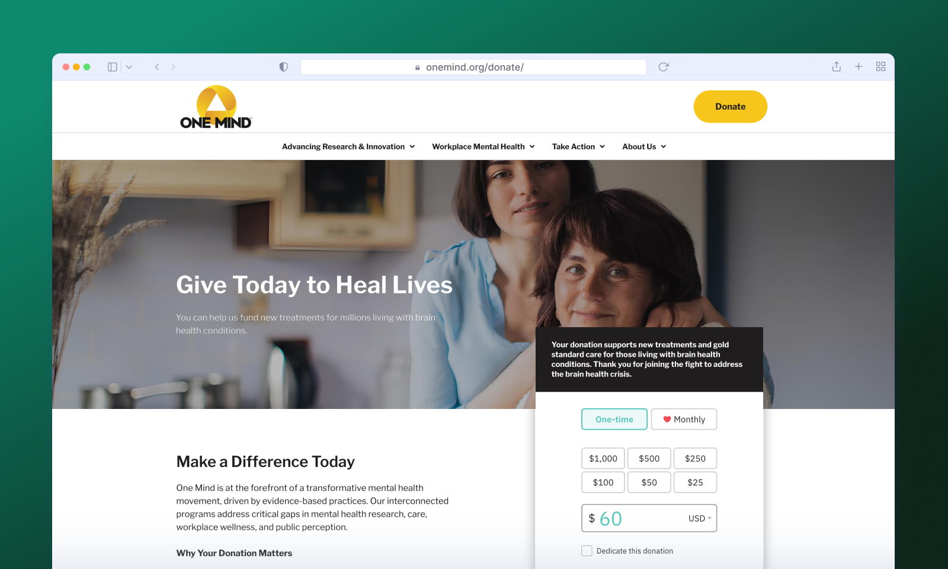This screenshot has height=569, width=948.
Task: Open the One Mind logo homepage
Action: [x=216, y=107]
